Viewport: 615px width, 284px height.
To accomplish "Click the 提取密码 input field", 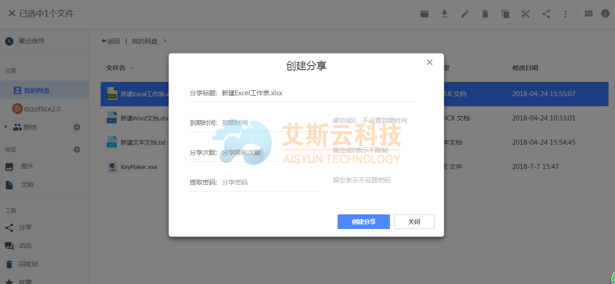I will pos(269,182).
